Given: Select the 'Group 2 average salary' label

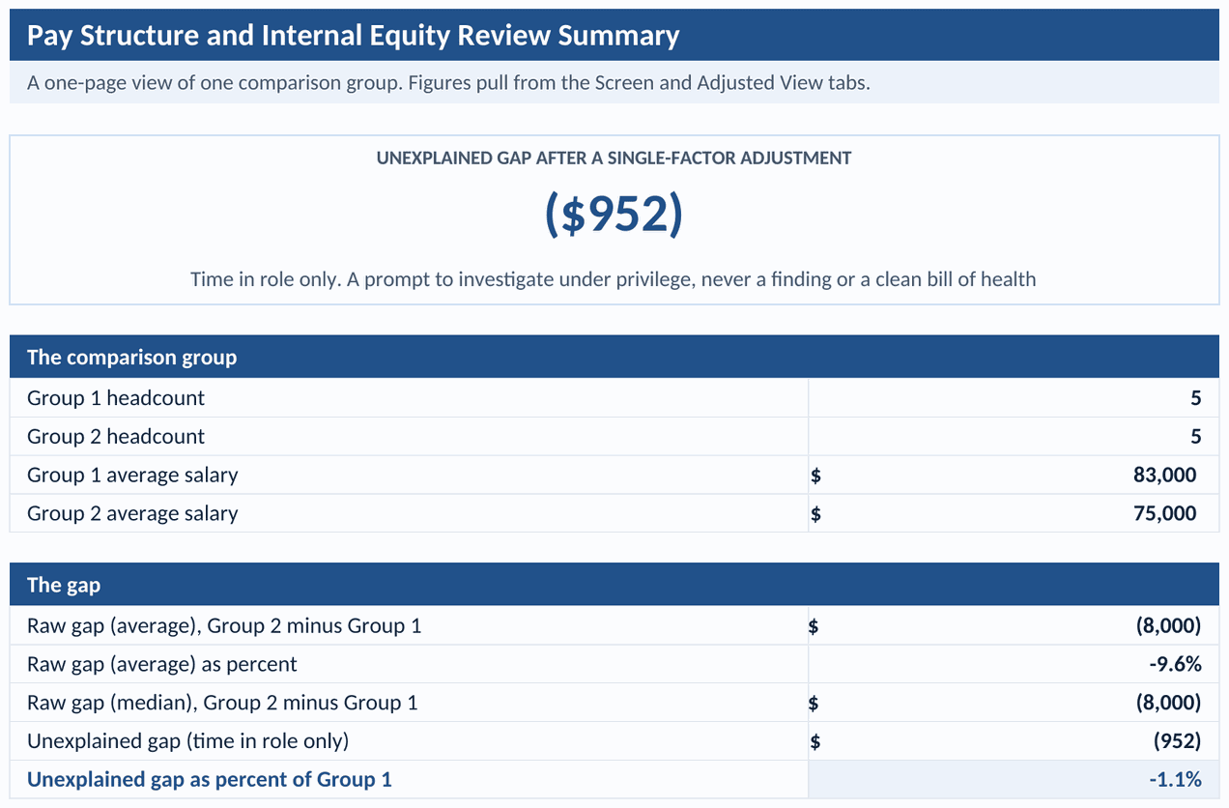Looking at the screenshot, I should pos(132,514).
